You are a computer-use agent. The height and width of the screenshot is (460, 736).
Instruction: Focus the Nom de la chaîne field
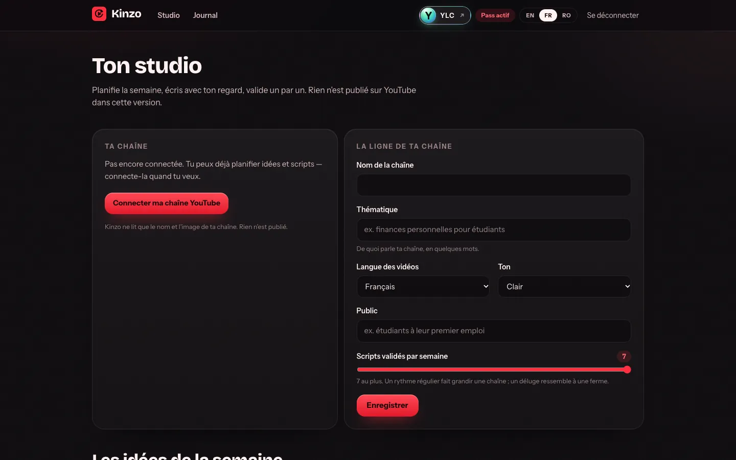[494, 185]
